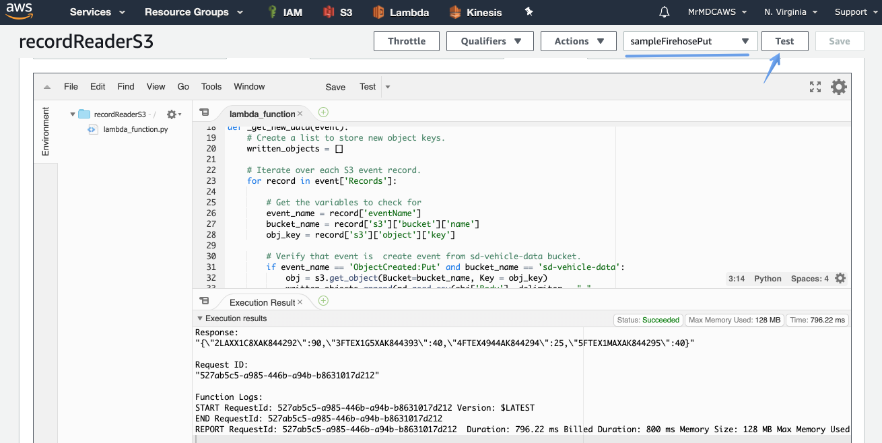Click the Status: Succeeded badge
Viewport: 882px width, 443px height.
coord(648,320)
